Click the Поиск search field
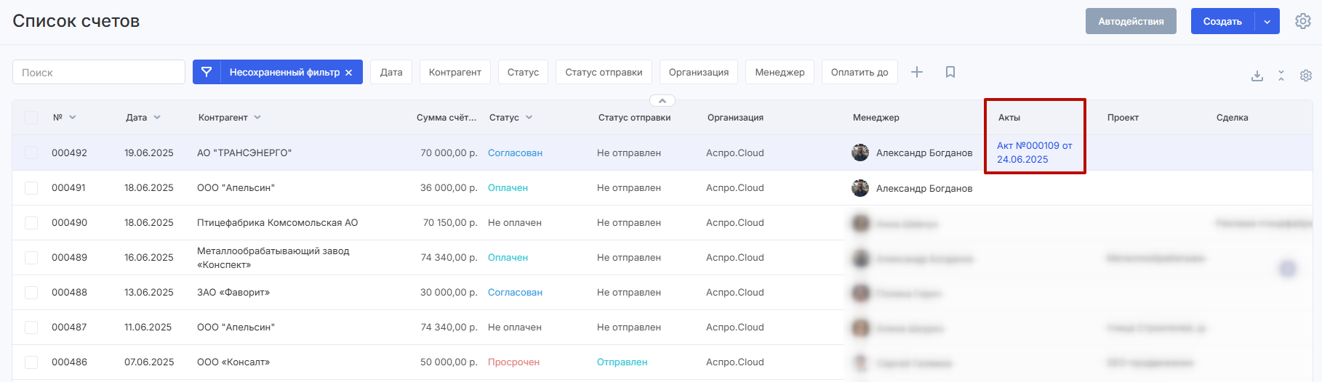This screenshot has height=382, width=1322. (x=99, y=72)
